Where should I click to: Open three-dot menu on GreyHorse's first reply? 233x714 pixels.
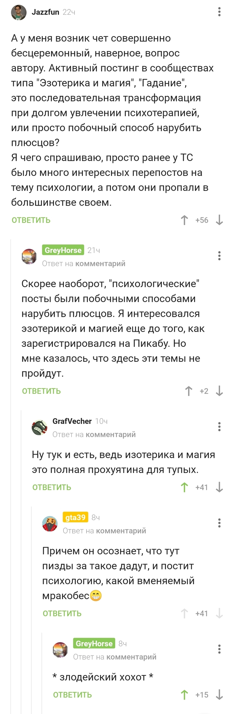[x=219, y=256]
